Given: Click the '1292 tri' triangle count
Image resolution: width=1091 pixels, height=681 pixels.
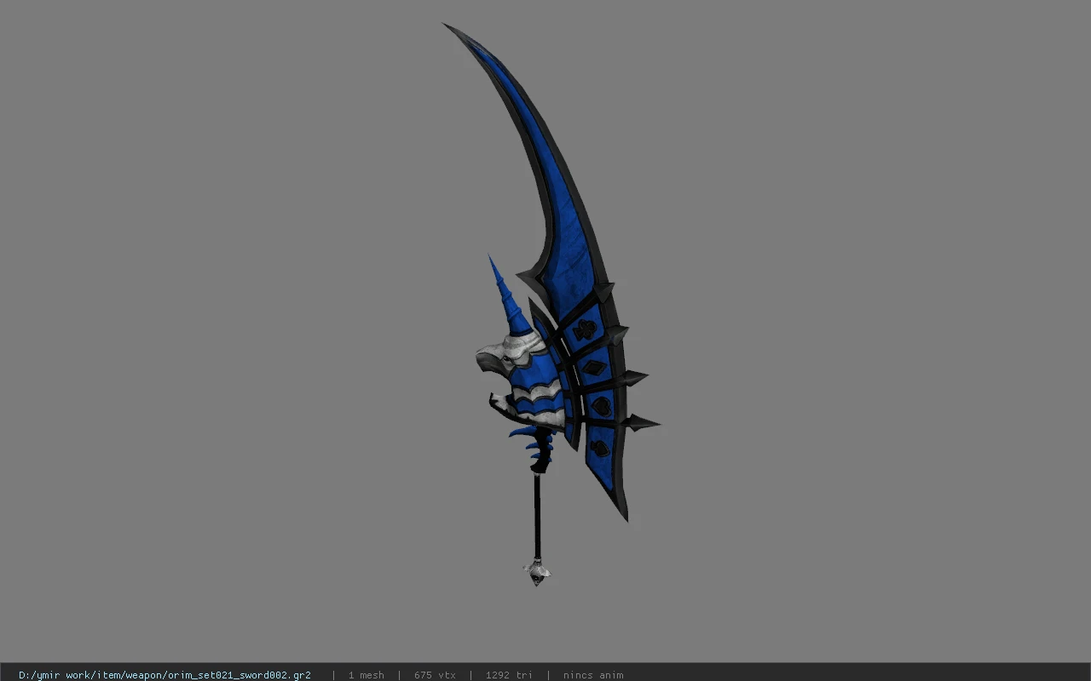Looking at the screenshot, I should coord(509,675).
